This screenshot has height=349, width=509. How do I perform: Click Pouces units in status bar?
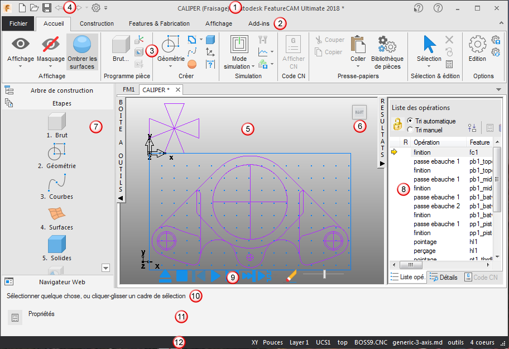[273, 342]
